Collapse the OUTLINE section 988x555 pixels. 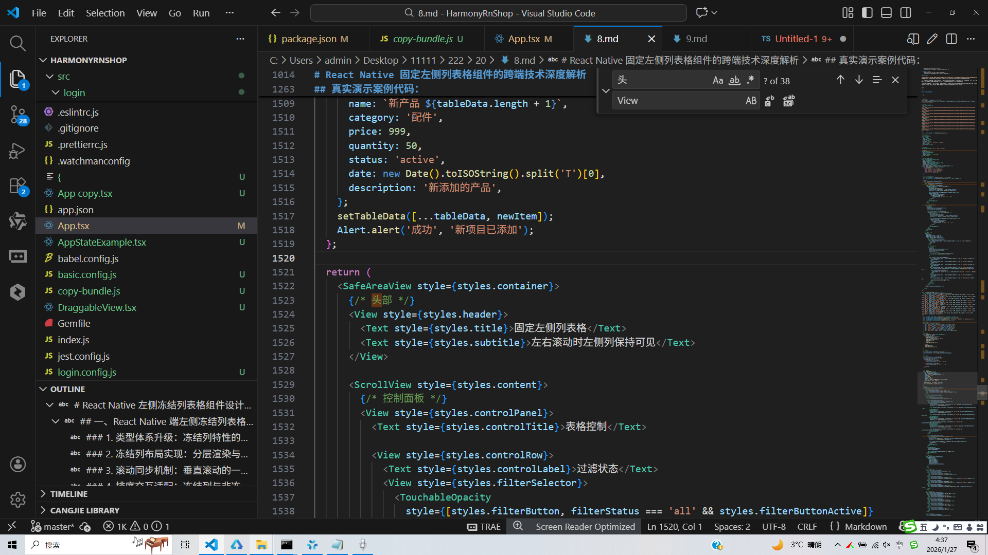[43, 390]
